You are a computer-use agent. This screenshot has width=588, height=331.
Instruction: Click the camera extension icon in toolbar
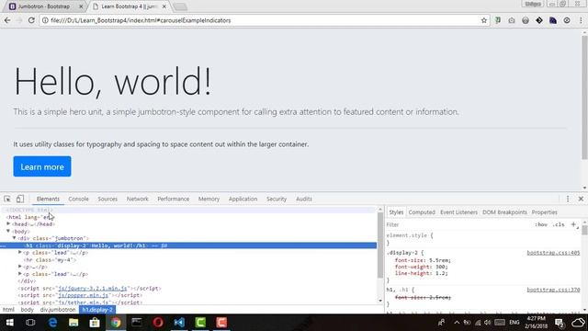pos(512,20)
